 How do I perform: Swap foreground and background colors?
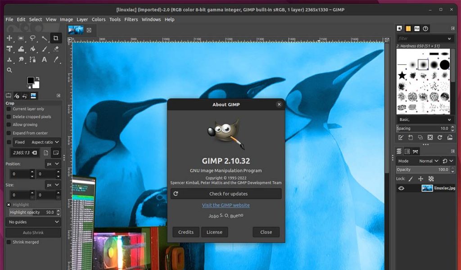point(38,78)
